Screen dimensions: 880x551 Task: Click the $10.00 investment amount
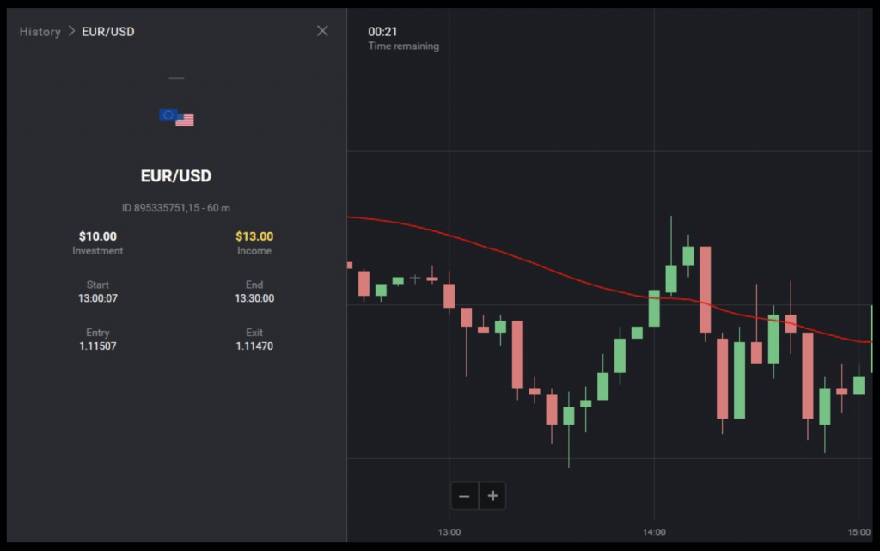click(98, 236)
